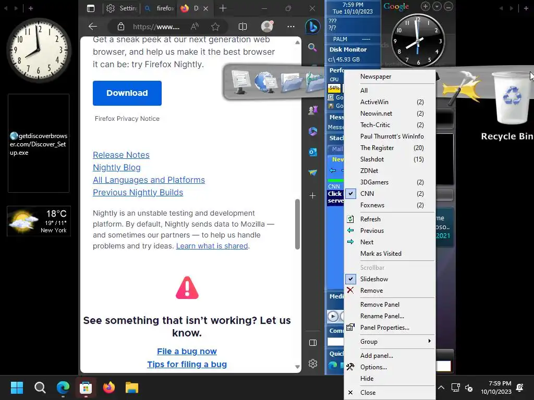
Task: Add a site with the sidebar plus icon
Action: 313,196
